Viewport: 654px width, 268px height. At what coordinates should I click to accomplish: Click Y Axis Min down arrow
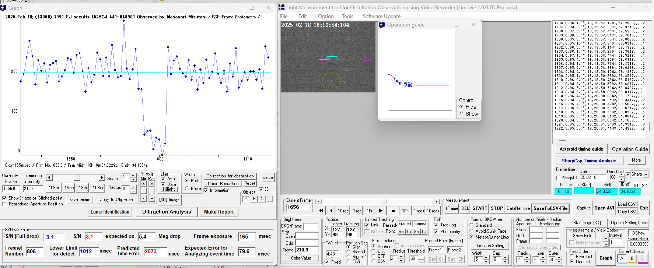143,198
